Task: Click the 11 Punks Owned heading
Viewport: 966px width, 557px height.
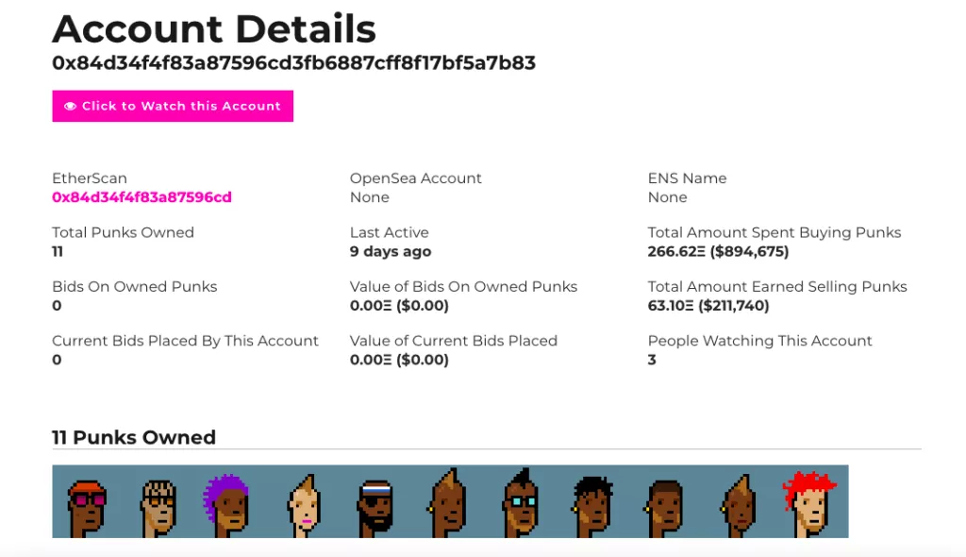Action: 134,437
